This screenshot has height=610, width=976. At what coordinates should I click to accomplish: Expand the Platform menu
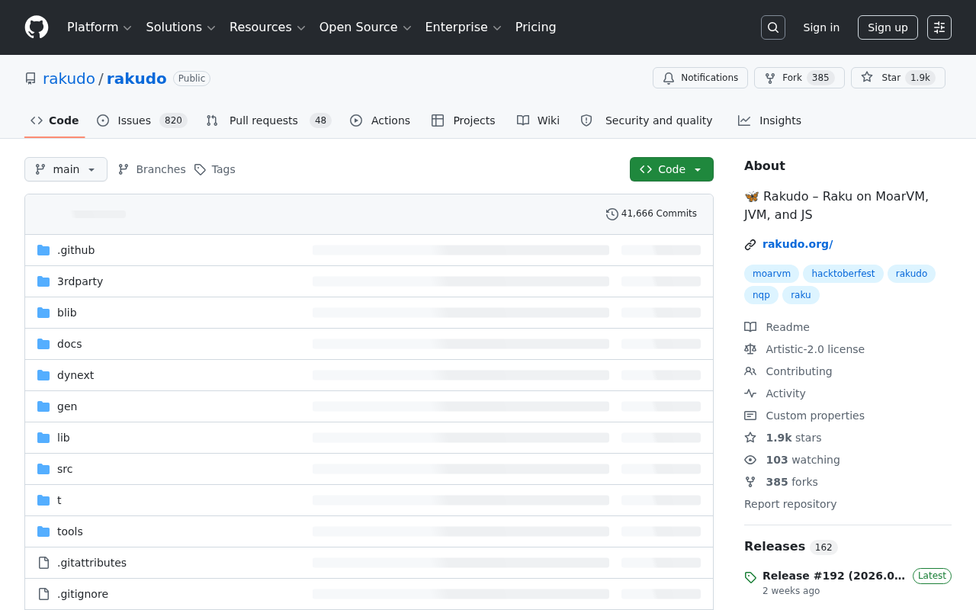coord(99,27)
